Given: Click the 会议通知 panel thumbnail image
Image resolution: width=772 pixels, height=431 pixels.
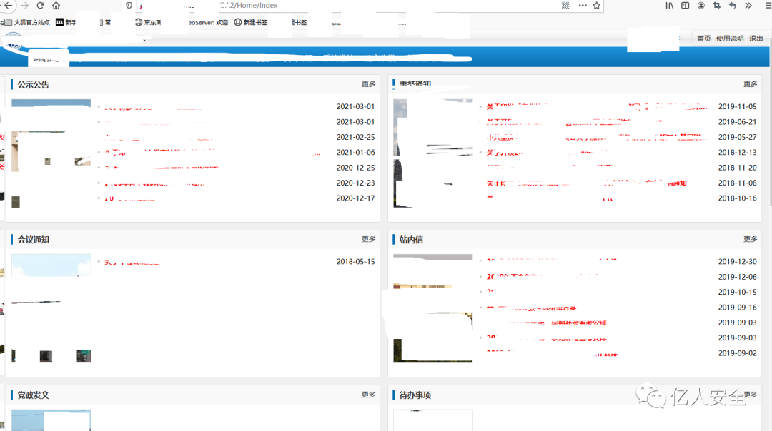Looking at the screenshot, I should (51, 308).
